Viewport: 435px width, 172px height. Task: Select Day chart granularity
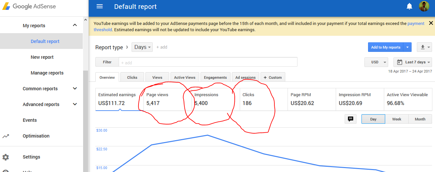(x=373, y=119)
